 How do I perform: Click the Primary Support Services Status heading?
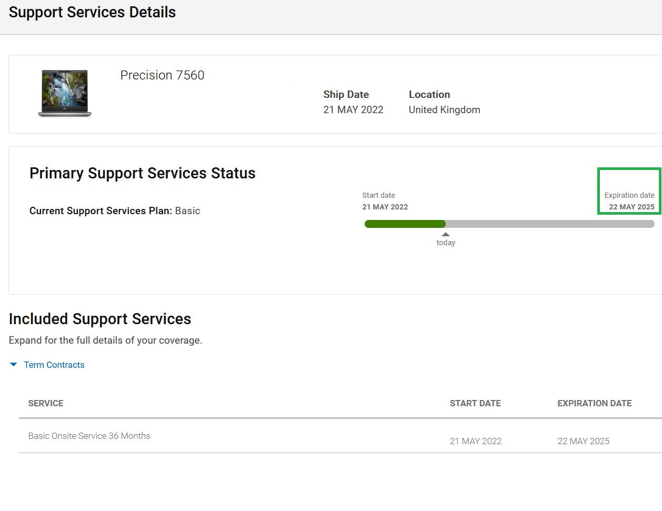[142, 173]
